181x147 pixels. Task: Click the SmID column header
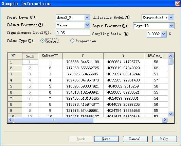tap(30, 56)
